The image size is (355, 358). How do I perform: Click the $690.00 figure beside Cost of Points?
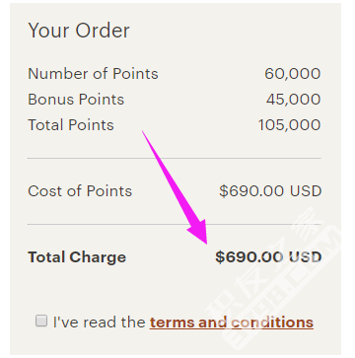point(251,191)
